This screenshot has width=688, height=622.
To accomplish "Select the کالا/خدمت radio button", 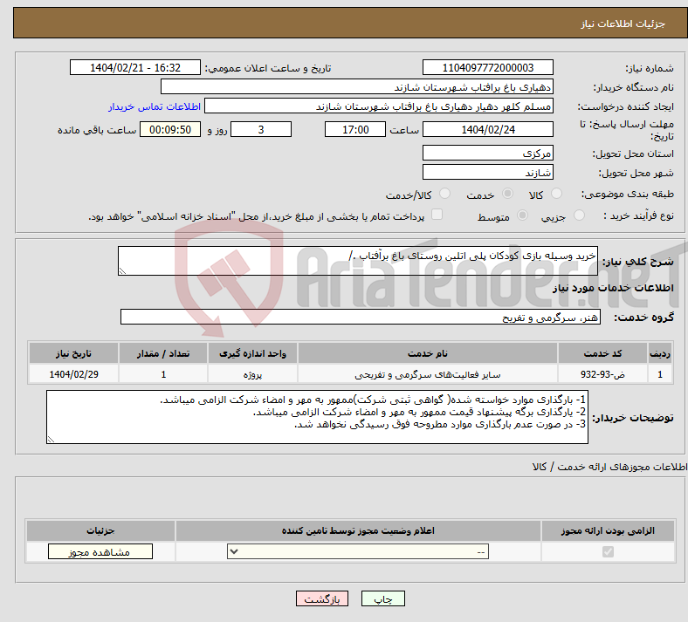I will (x=445, y=194).
